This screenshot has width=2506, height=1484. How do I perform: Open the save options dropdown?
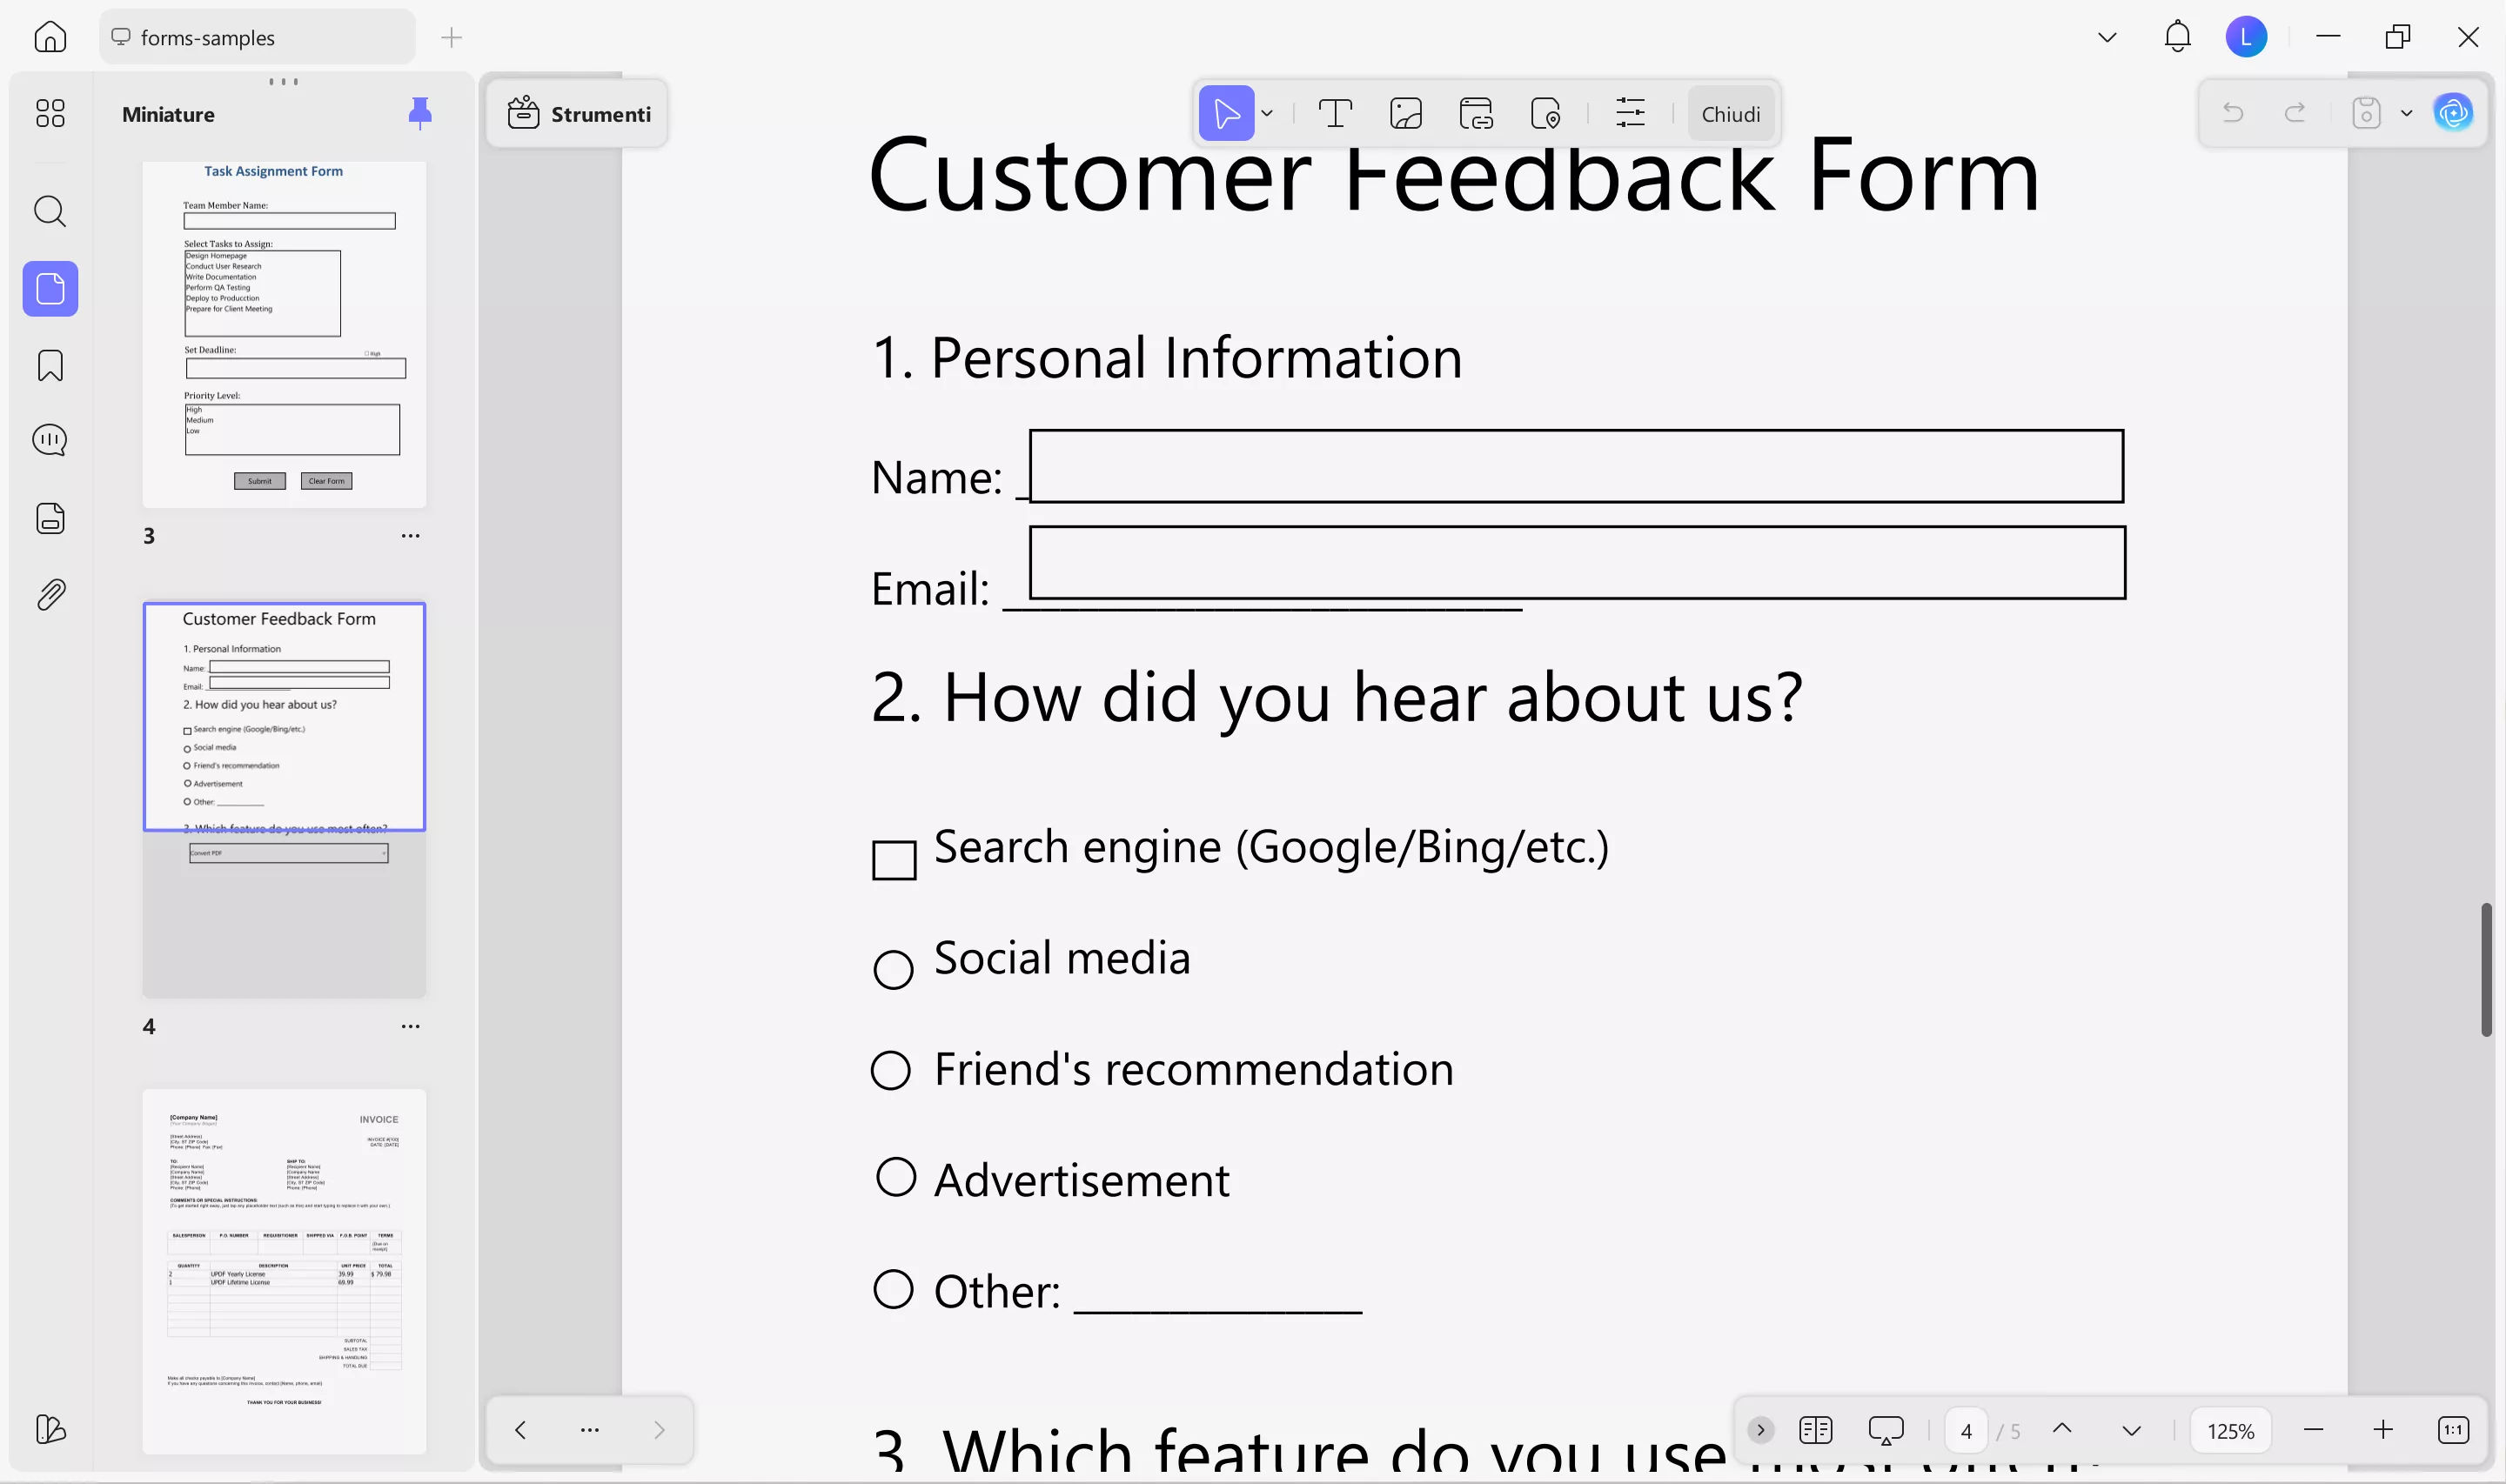pos(2404,113)
